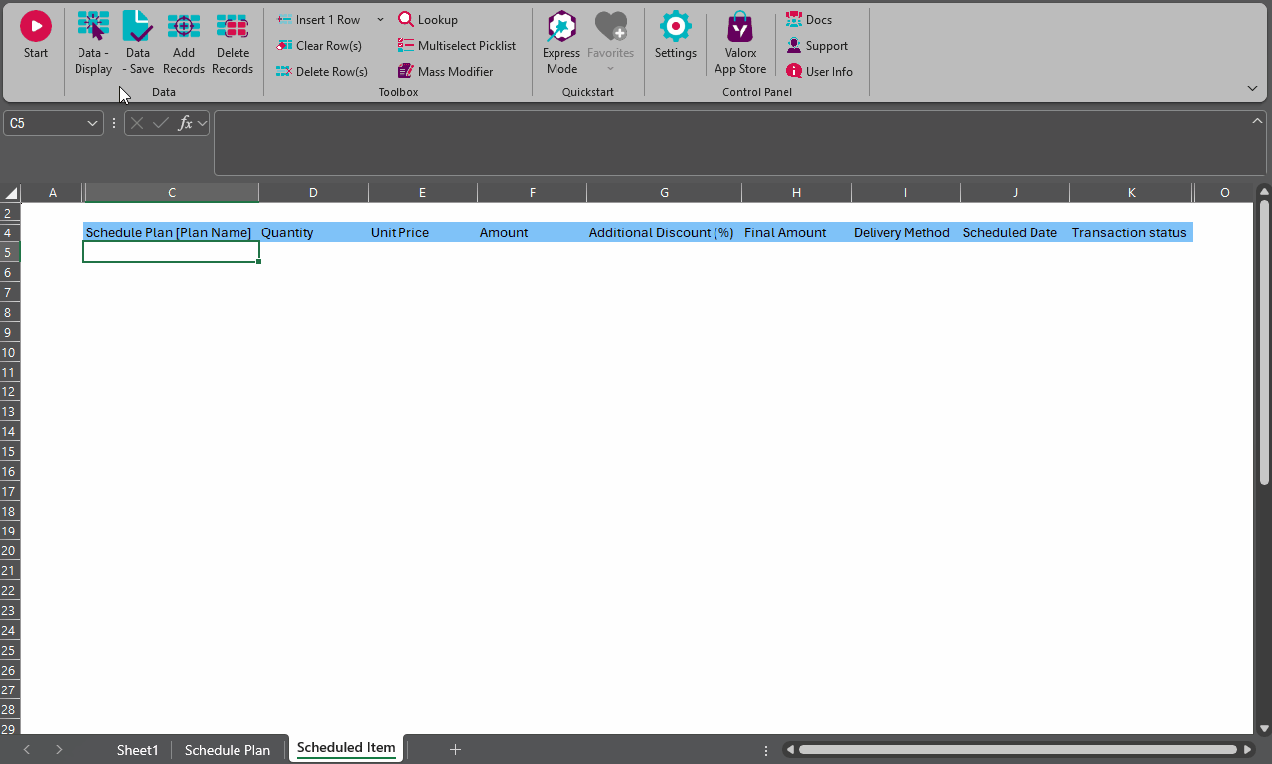Click Add Records icon
This screenshot has width=1272, height=764.
click(183, 27)
